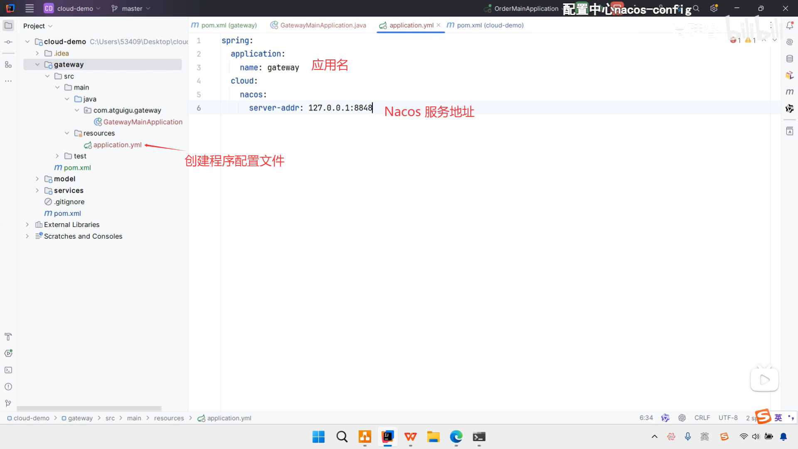The image size is (798, 449).
Task: Click the Project panel horizontal scrollbar
Action: click(89, 409)
